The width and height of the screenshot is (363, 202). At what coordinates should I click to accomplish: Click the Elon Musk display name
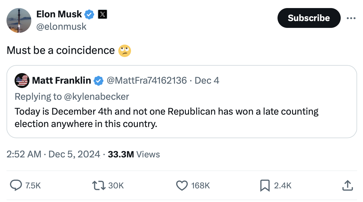tap(59, 14)
